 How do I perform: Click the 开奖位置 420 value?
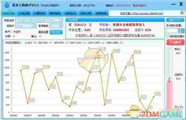[87, 30]
